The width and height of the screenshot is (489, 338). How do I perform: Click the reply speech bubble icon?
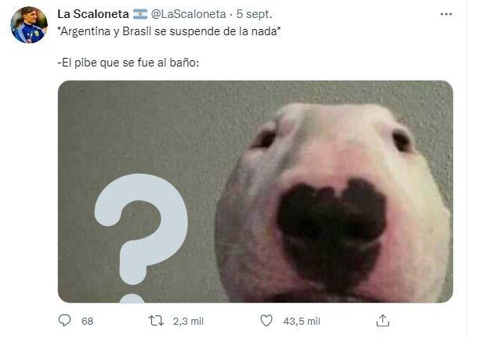[64, 320]
